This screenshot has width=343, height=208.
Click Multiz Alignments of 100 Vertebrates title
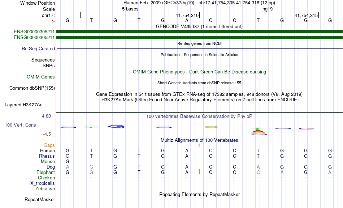pyautogui.click(x=199, y=140)
